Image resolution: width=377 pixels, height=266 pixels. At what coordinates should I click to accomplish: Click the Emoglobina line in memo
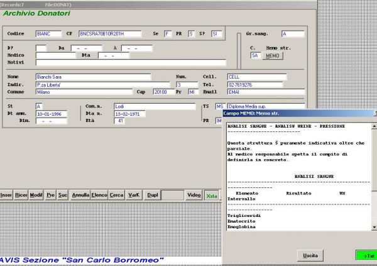[x=241, y=227]
